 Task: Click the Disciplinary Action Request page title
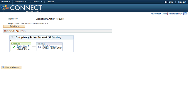click(x=50, y=19)
